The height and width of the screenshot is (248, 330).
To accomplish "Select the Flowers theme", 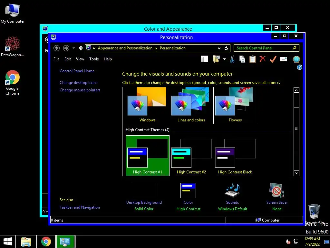I will (x=235, y=105).
